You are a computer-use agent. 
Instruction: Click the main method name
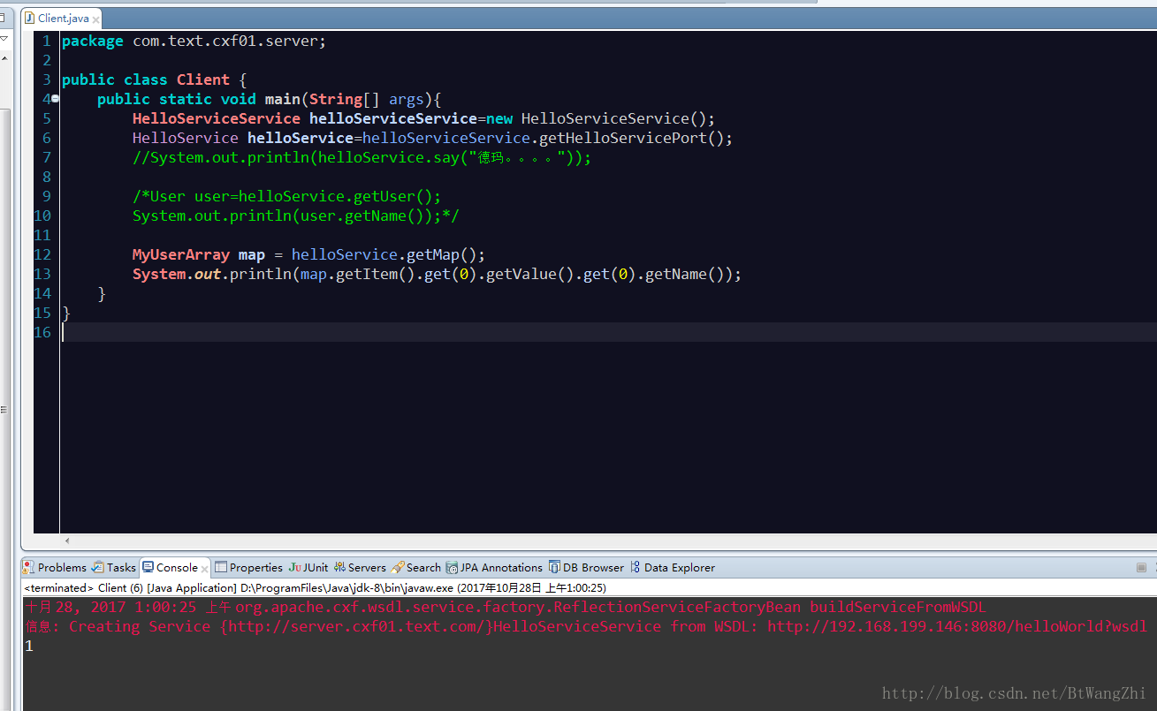click(283, 99)
